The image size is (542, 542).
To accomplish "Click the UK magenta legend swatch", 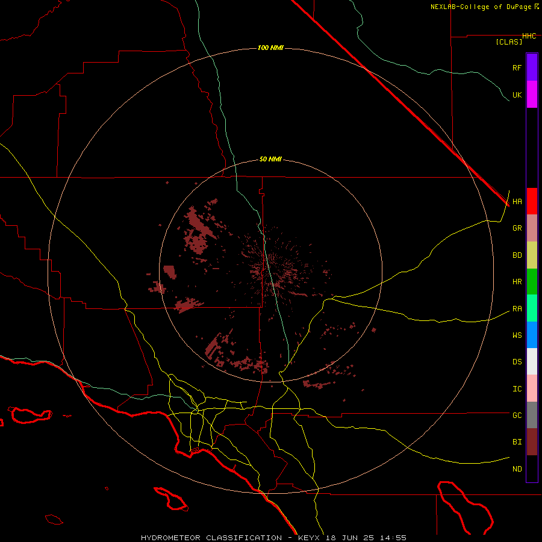I will 532,95.
